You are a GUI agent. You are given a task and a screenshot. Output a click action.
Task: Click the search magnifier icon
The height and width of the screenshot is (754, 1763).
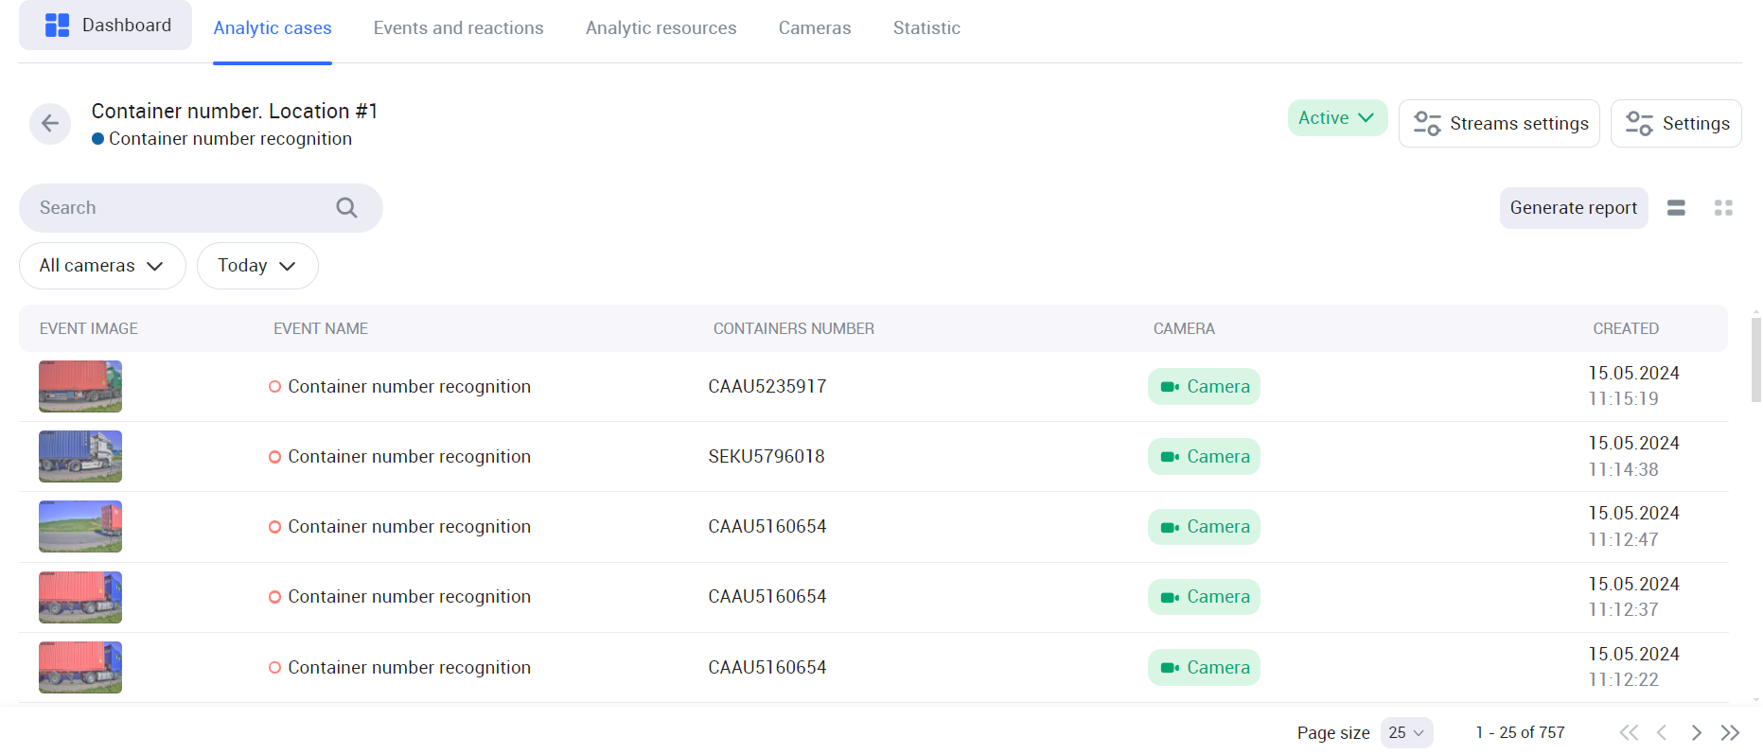(x=346, y=208)
